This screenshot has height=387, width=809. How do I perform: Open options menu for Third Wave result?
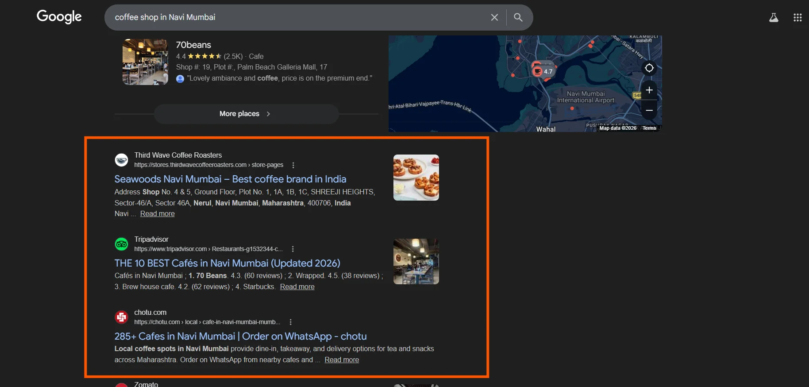[x=293, y=165]
